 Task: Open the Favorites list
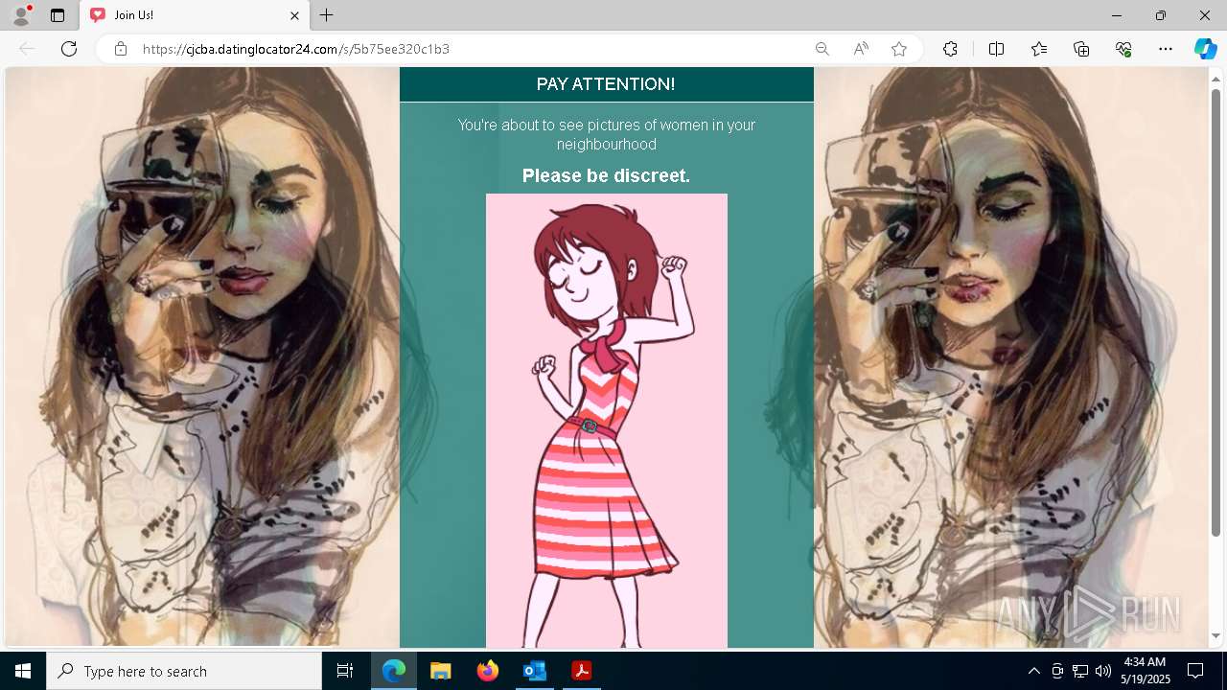click(x=1039, y=49)
